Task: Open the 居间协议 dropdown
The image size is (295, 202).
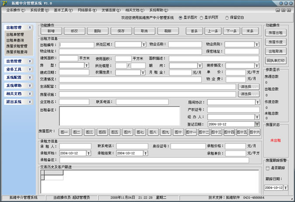Action: 257,102
